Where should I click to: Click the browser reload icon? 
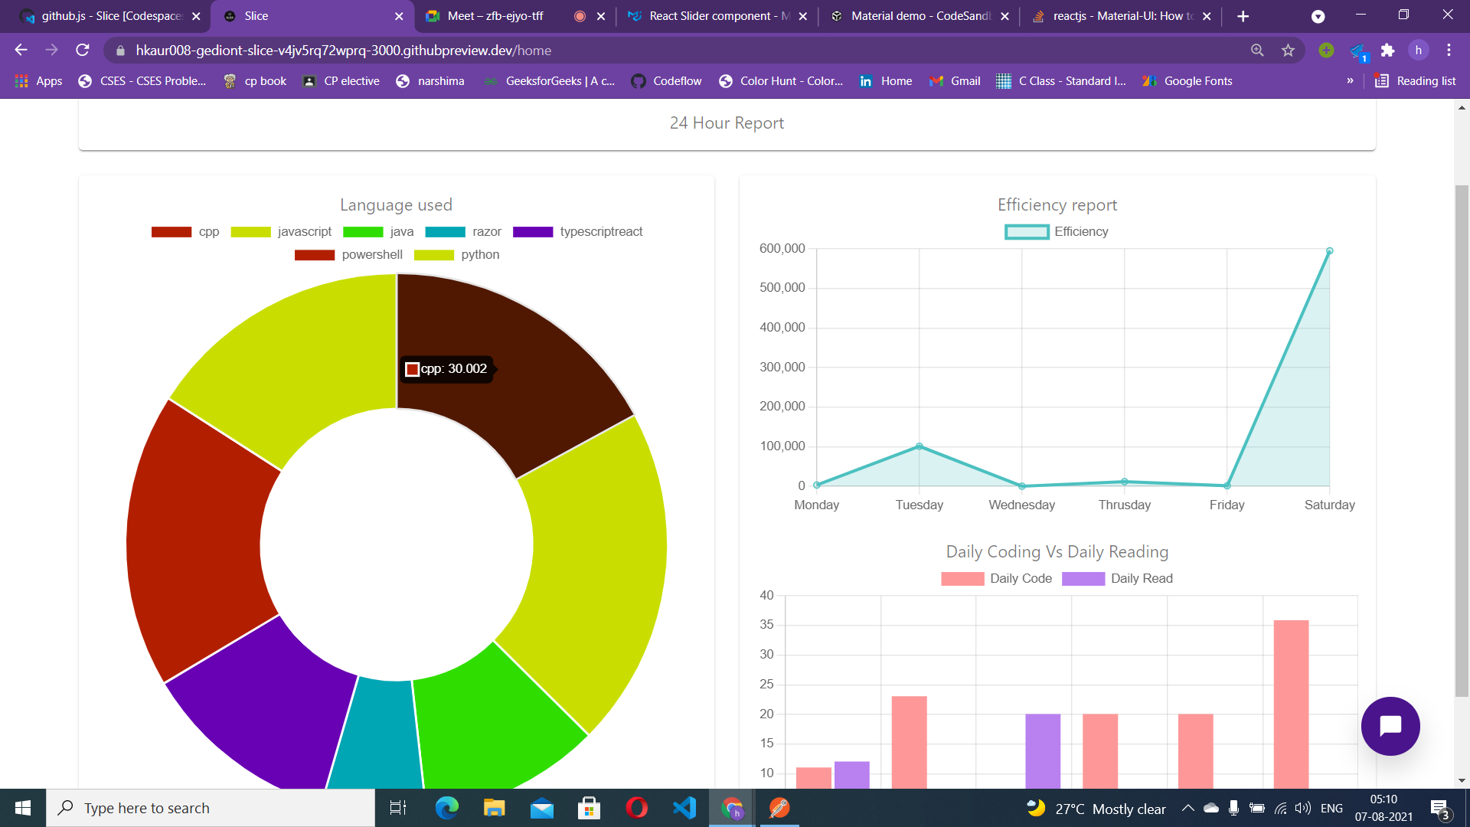point(83,51)
